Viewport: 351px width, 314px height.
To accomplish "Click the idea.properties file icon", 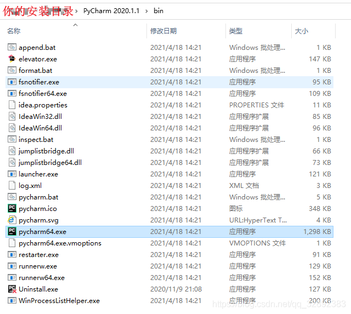I will point(12,105).
